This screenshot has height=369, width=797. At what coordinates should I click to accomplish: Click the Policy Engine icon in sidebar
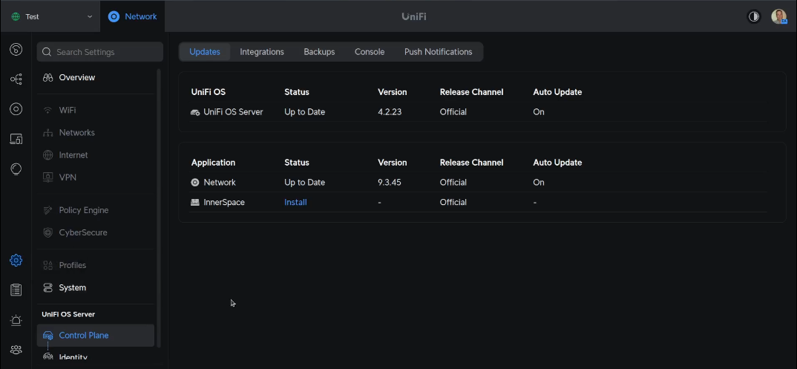[x=47, y=210]
